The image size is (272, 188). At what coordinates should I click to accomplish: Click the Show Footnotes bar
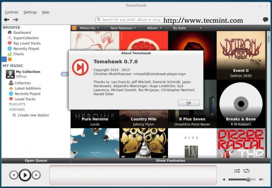170,160
